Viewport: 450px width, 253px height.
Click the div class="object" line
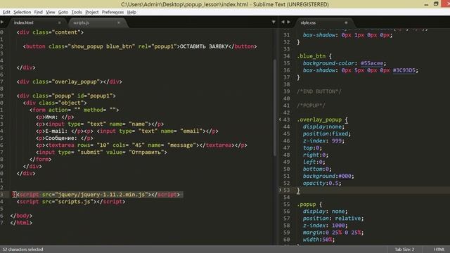click(x=55, y=103)
